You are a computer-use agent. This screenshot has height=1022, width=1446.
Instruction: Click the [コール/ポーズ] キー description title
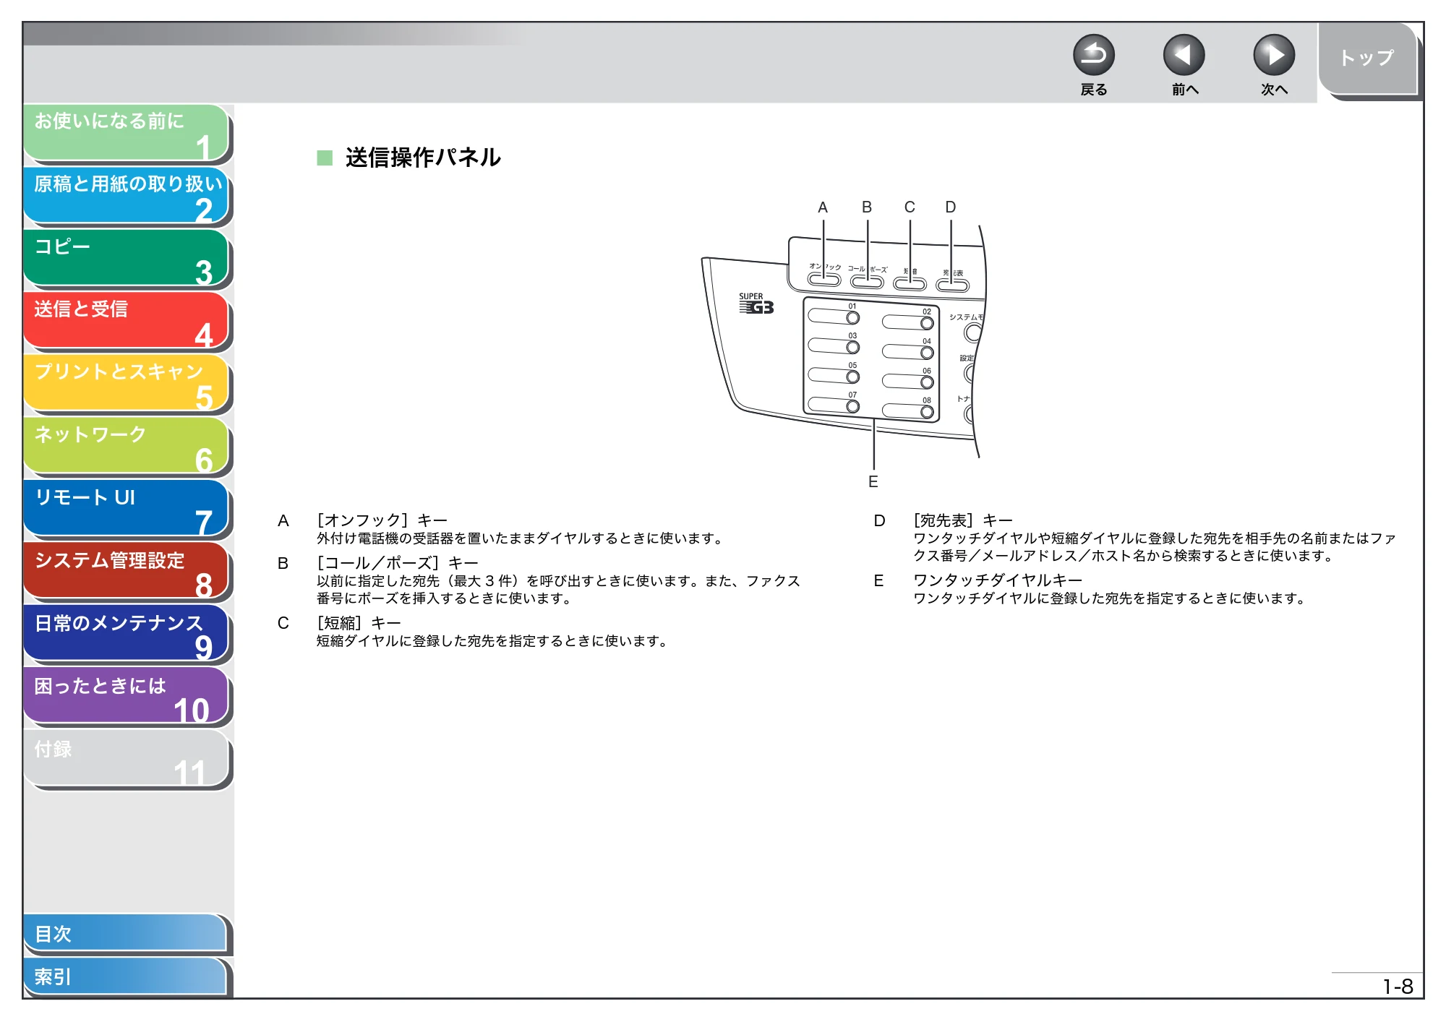[398, 563]
